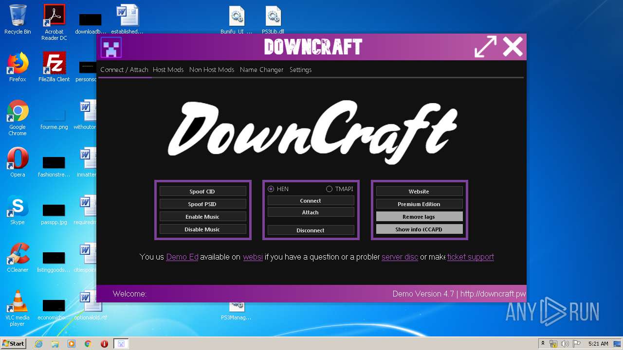Follow the server disc link
Image resolution: width=623 pixels, height=350 pixels.
[400, 257]
